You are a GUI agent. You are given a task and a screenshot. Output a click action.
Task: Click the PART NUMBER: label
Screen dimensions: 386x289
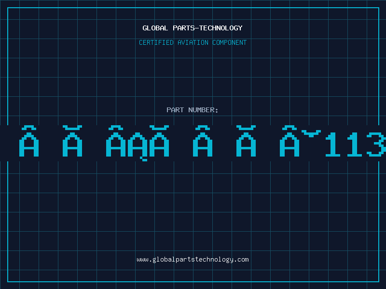(x=193, y=110)
